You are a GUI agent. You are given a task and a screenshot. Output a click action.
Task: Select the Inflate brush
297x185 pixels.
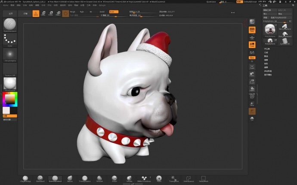click(129, 179)
